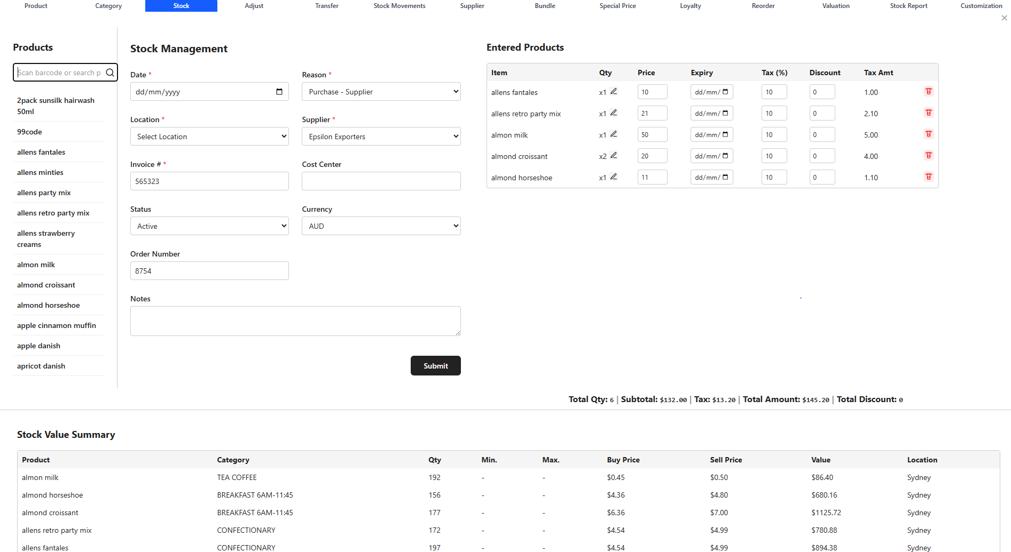Select 99code from product list
The image size is (1011, 552).
point(58,132)
